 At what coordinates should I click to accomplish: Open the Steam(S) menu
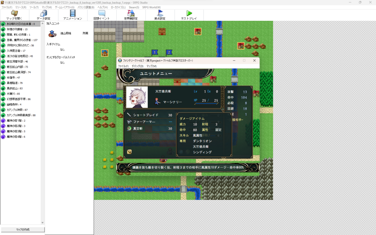point(134,7)
